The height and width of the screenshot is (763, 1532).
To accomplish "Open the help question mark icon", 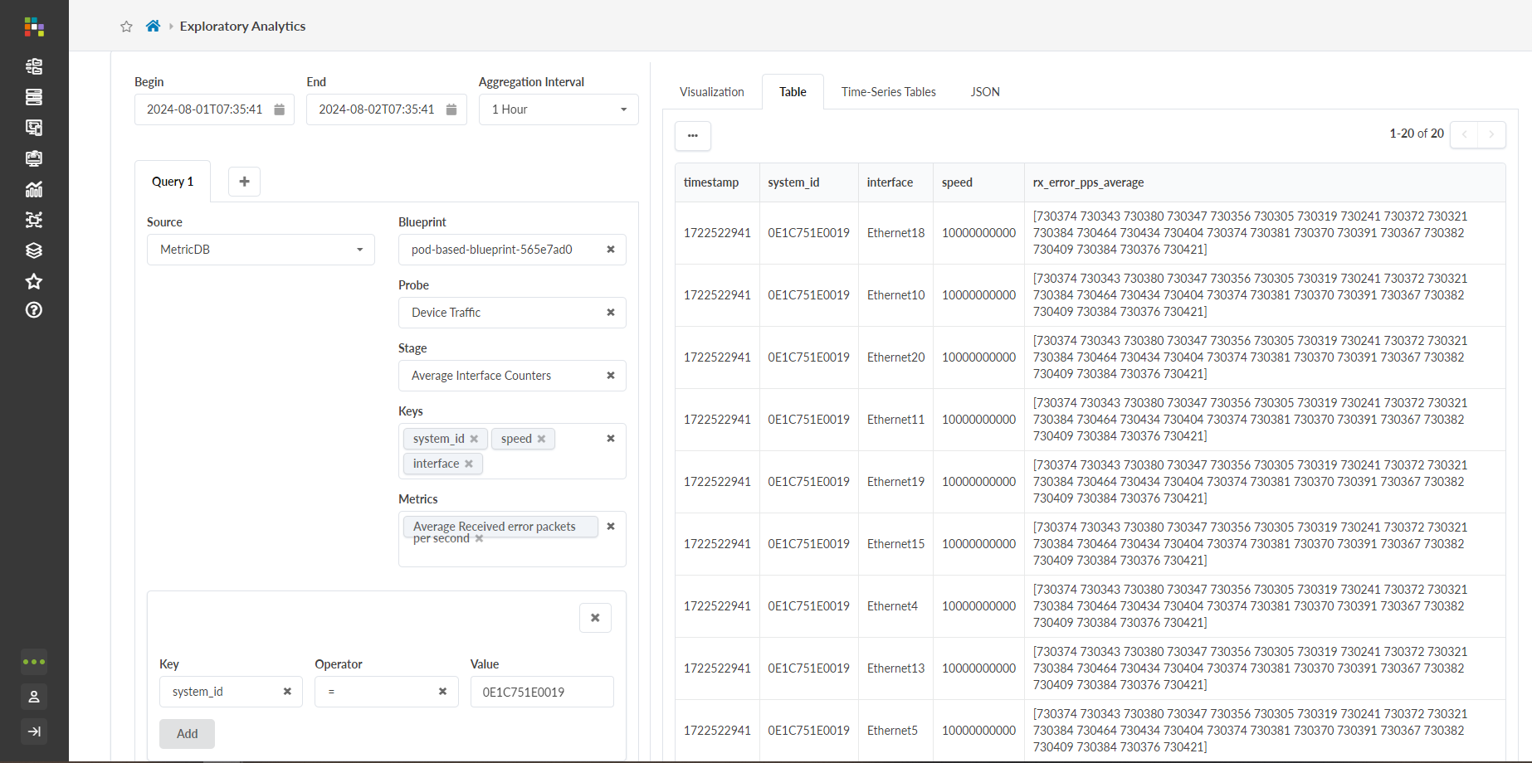I will click(34, 310).
